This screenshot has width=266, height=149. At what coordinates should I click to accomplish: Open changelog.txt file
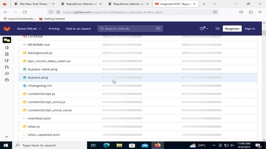click(40, 86)
